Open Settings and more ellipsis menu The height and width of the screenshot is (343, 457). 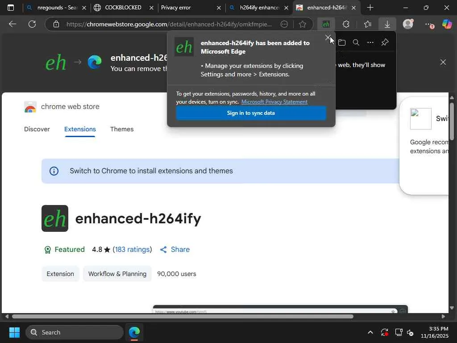[x=429, y=25]
